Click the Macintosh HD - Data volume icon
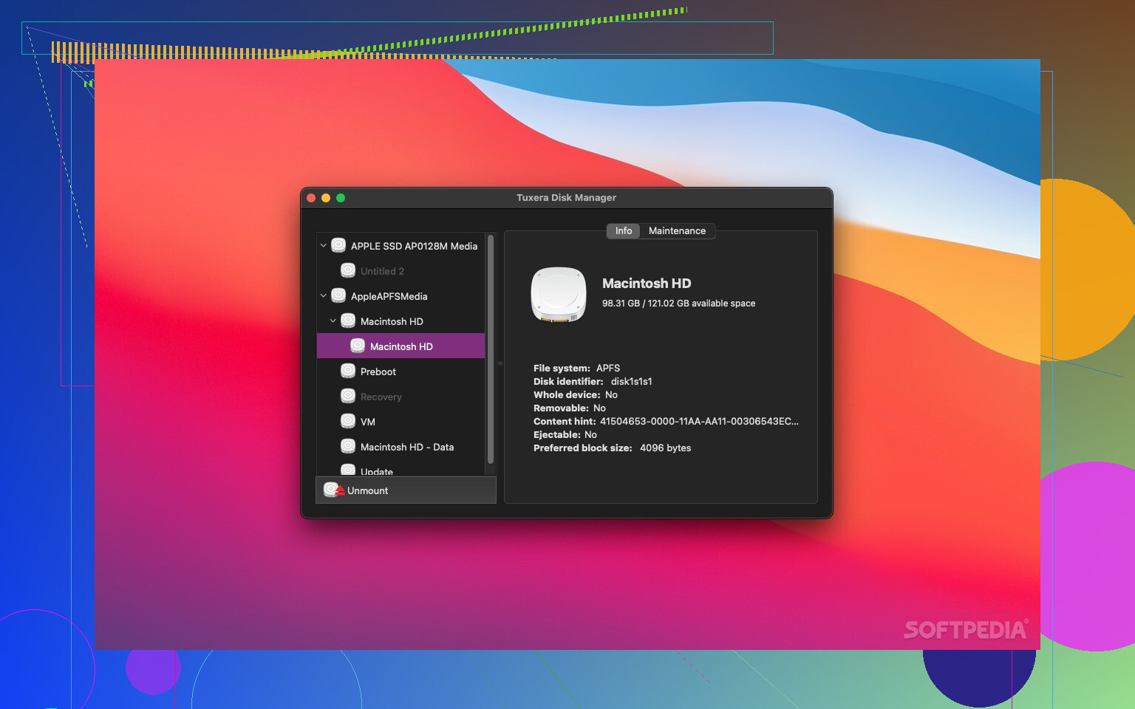 click(x=348, y=446)
